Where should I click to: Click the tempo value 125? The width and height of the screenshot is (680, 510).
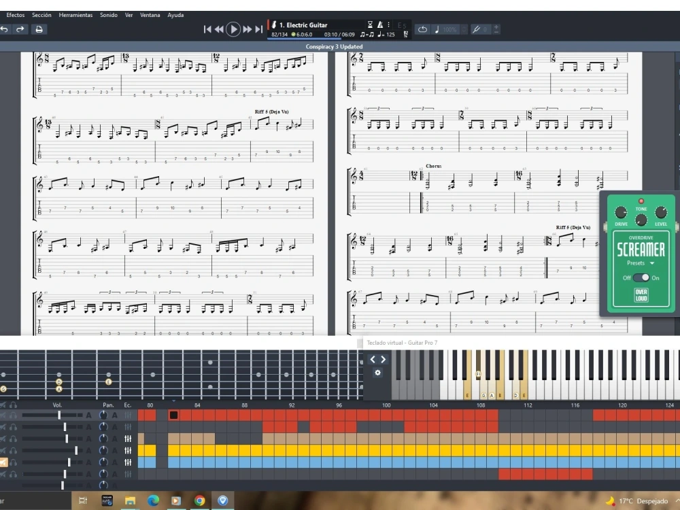tap(390, 34)
